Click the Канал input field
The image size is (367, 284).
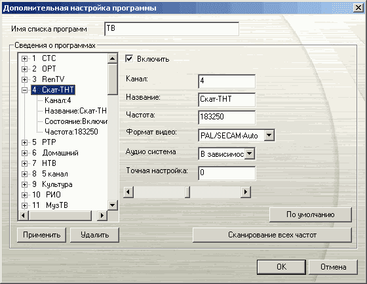[x=227, y=81]
